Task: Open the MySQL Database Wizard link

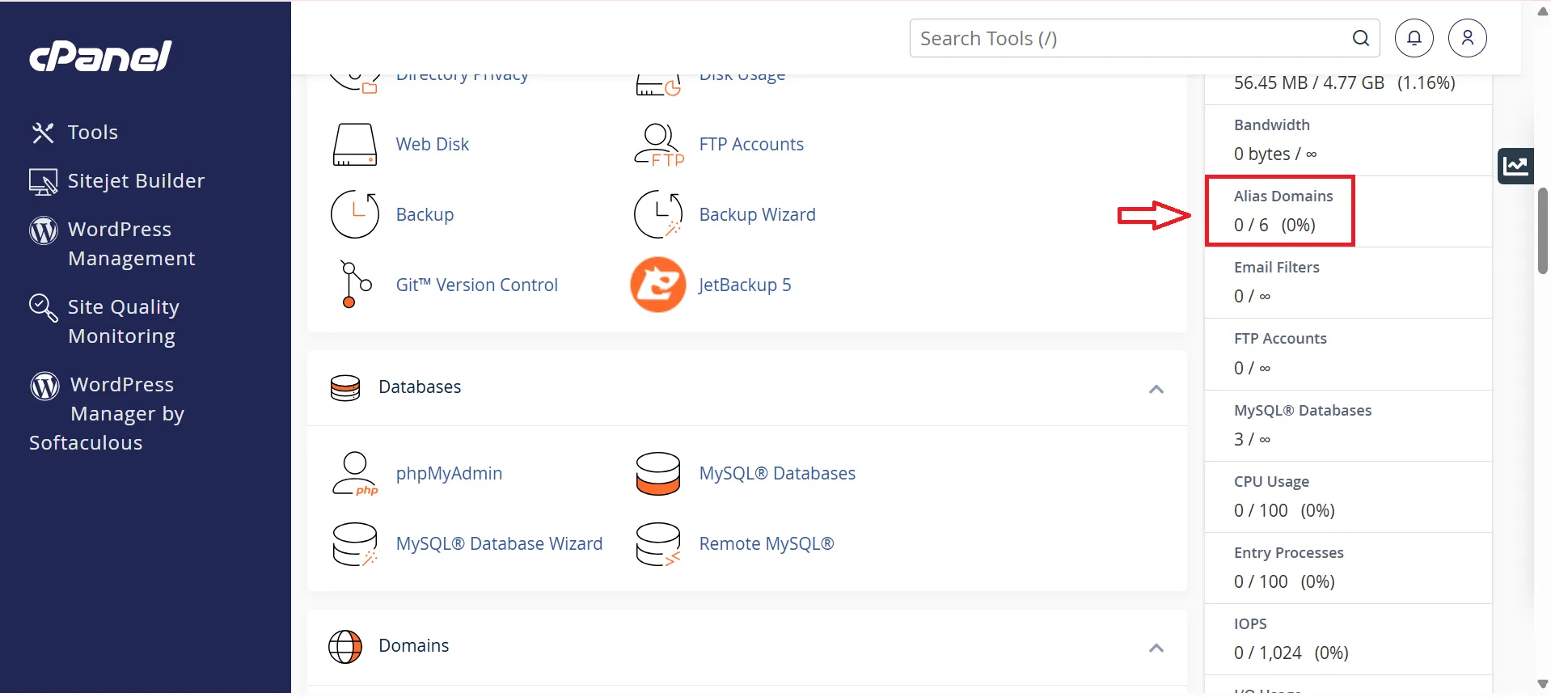Action: point(498,544)
